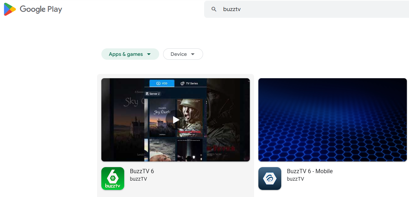409x197 pixels.
Task: Expand the Apps & games dropdown arrow
Action: tap(149, 54)
